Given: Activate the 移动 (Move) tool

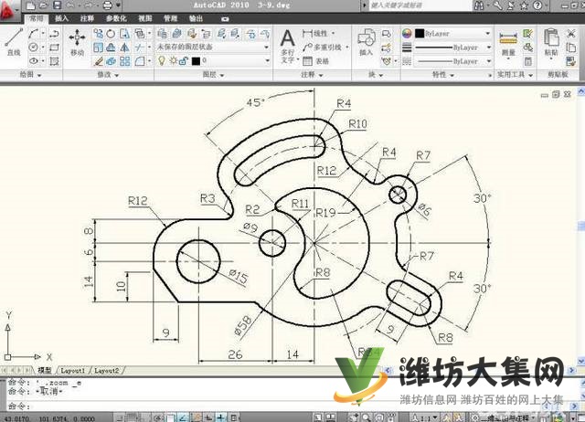Looking at the screenshot, I should pos(78,40).
